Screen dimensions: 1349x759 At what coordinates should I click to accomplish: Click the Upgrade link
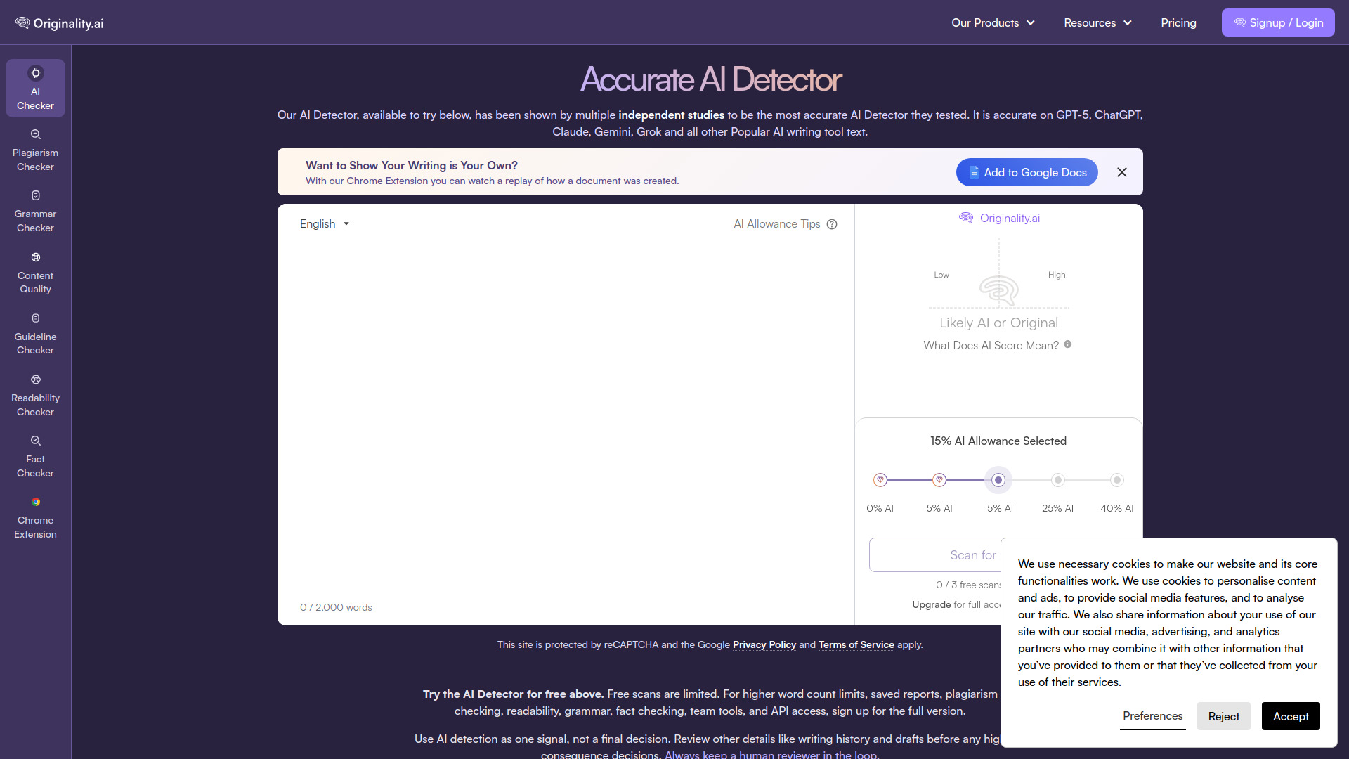[x=932, y=604]
